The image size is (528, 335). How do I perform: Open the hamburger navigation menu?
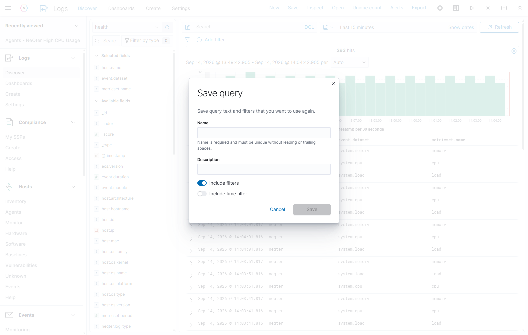[8, 8]
